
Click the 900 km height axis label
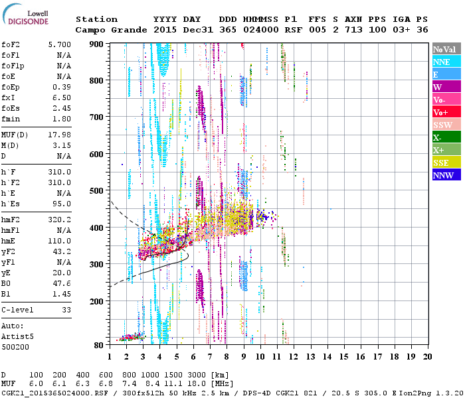(96, 44)
